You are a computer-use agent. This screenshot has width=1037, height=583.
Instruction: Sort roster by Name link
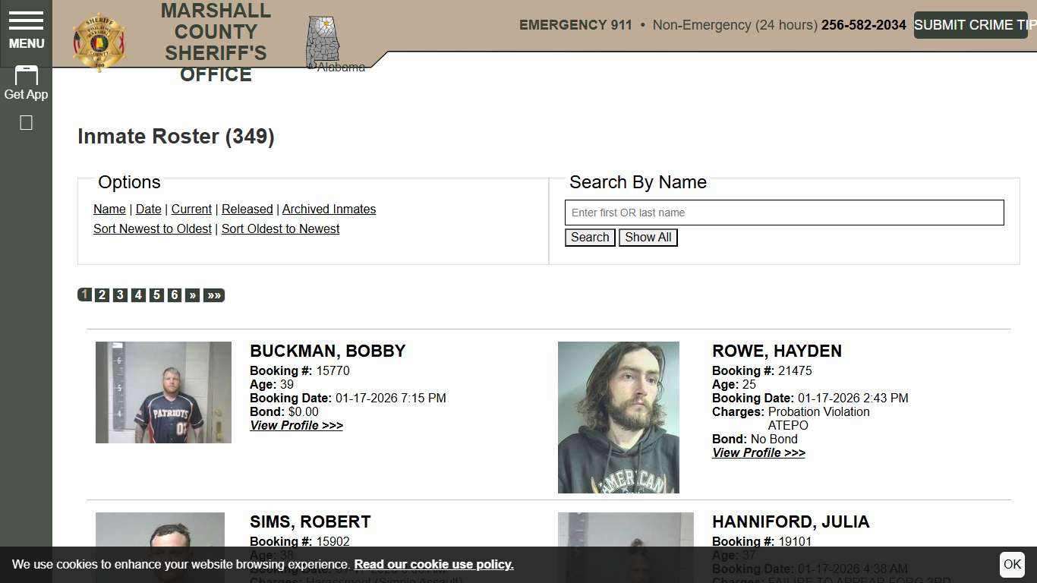tap(109, 210)
